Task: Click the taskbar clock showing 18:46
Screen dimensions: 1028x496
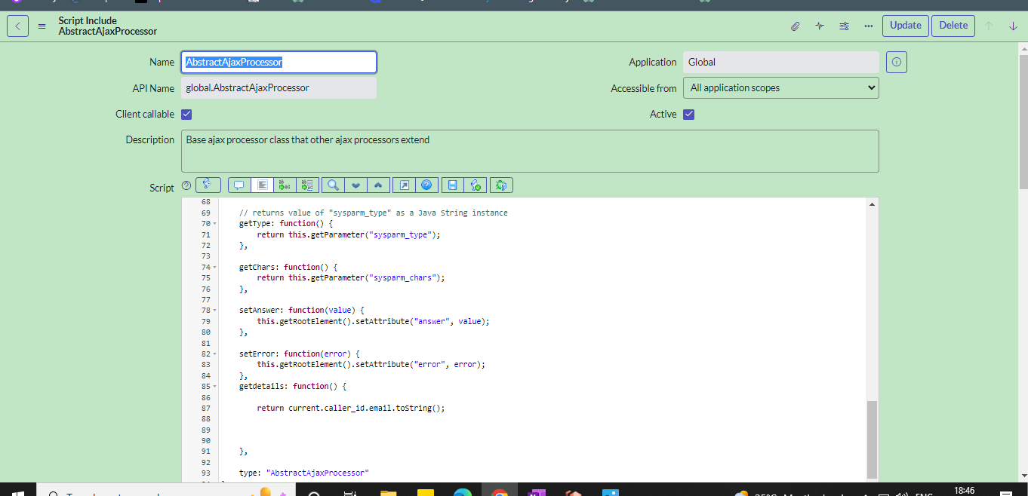Action: pyautogui.click(x=964, y=491)
